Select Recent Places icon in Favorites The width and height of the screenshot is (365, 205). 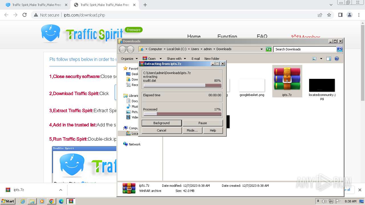point(129,85)
